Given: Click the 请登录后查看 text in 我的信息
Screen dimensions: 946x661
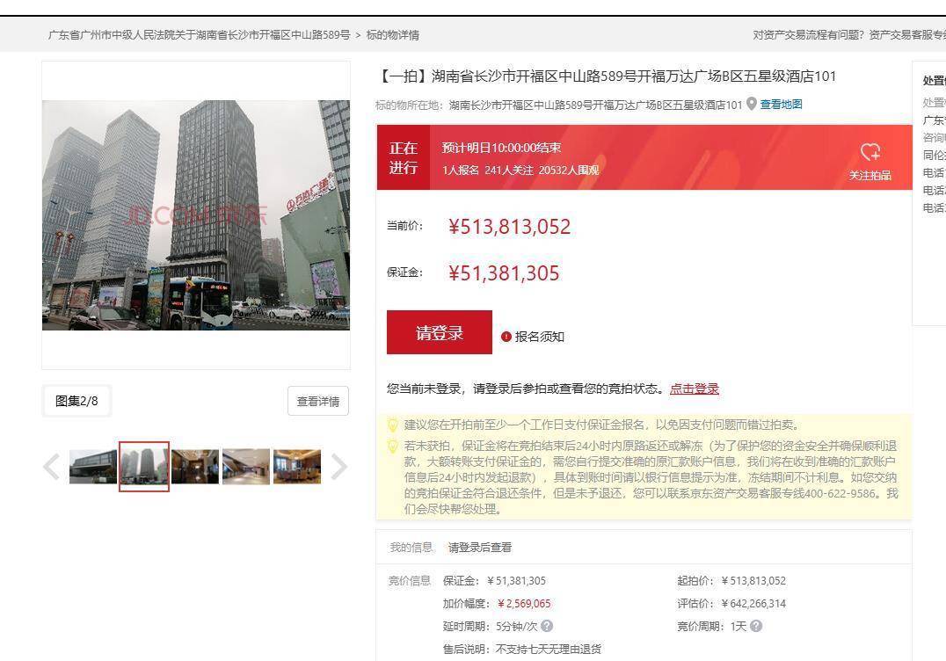Looking at the screenshot, I should coord(480,548).
